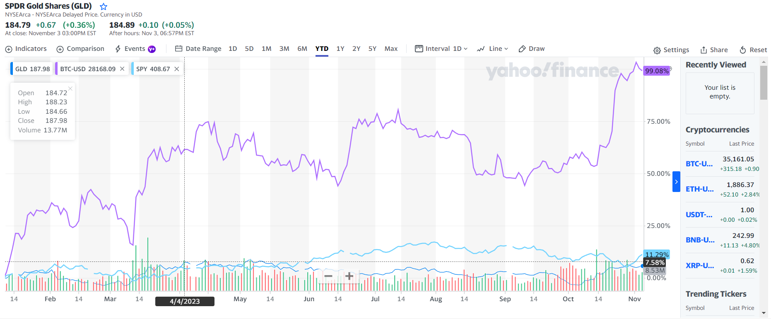Click XRP price 0.62
This screenshot has height=319, width=771.
click(747, 261)
